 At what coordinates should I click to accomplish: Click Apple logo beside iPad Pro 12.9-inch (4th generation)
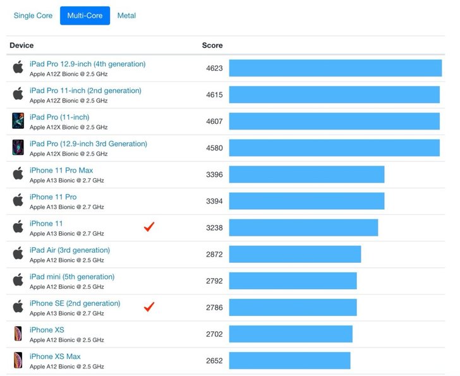18,67
